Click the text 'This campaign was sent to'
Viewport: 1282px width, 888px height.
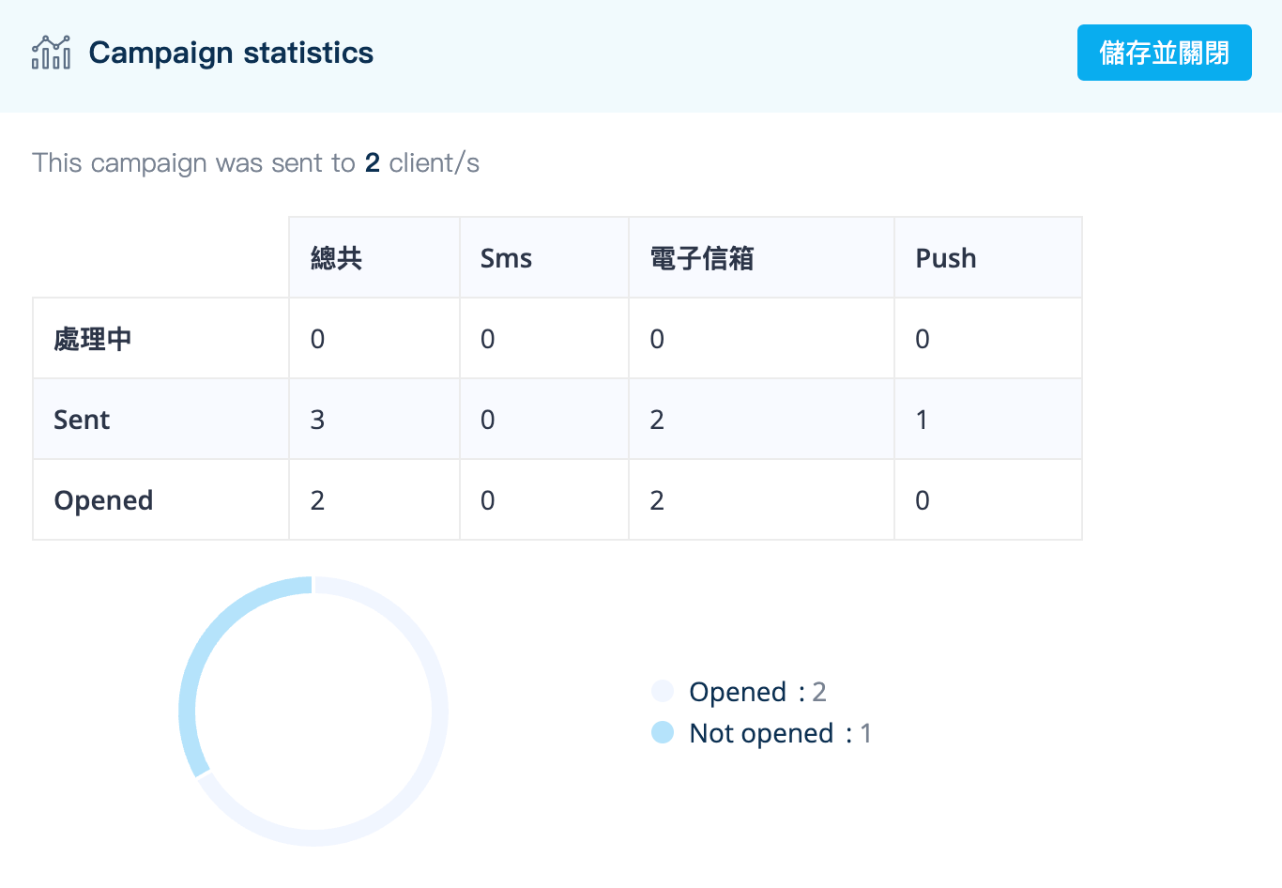(193, 162)
